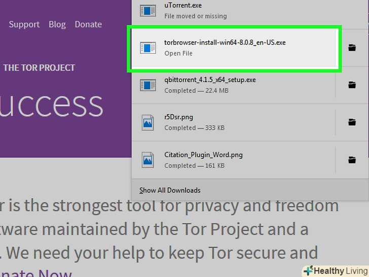Click the Citation_Plugin_Word.png image icon
The height and width of the screenshot is (277, 369).
(x=148, y=159)
